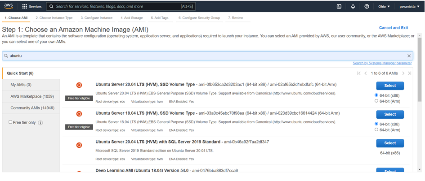Open the AWS home logo
This screenshot has height=181, width=425.
[9, 6]
